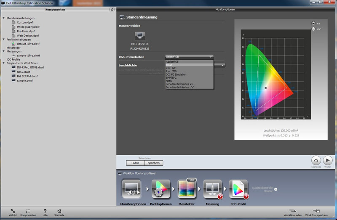The height and width of the screenshot is (220, 337).
Task: Choose Benutzerdefiniertes xy... option
Action: (189, 84)
